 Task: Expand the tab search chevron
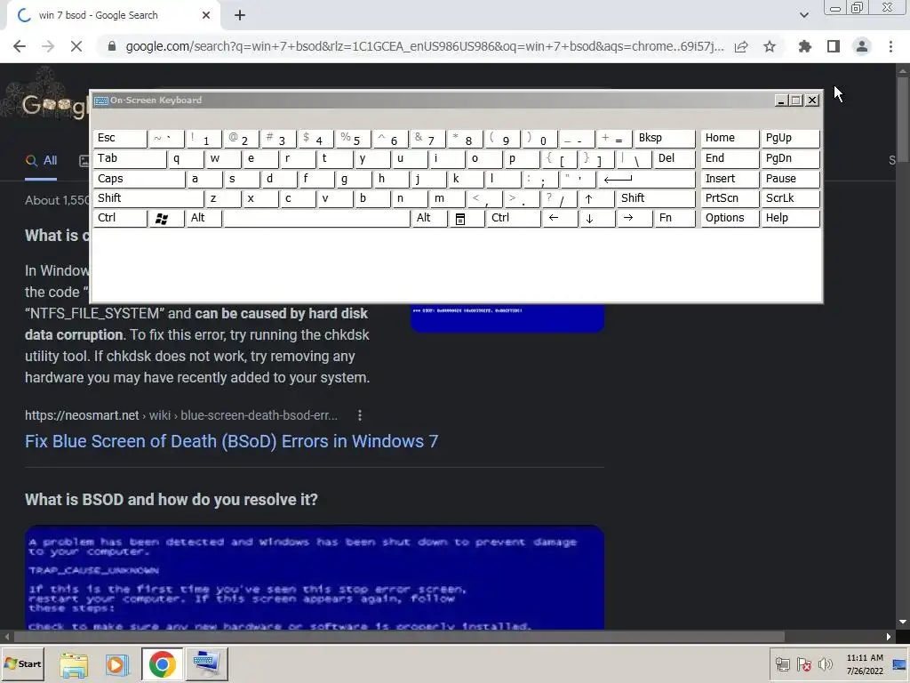[x=803, y=15]
